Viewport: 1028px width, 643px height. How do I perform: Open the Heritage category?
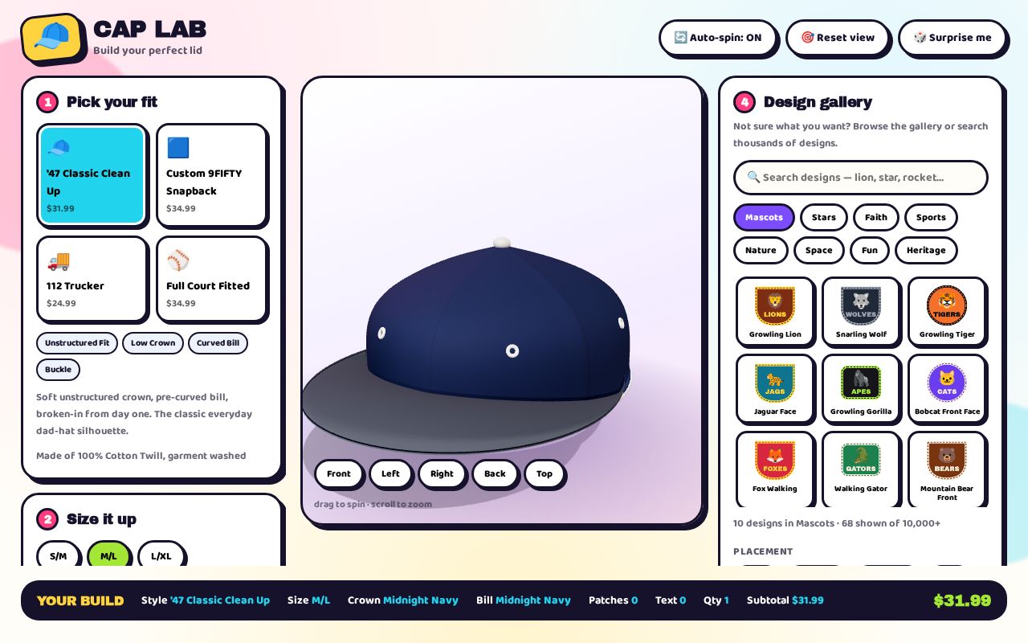tap(926, 250)
